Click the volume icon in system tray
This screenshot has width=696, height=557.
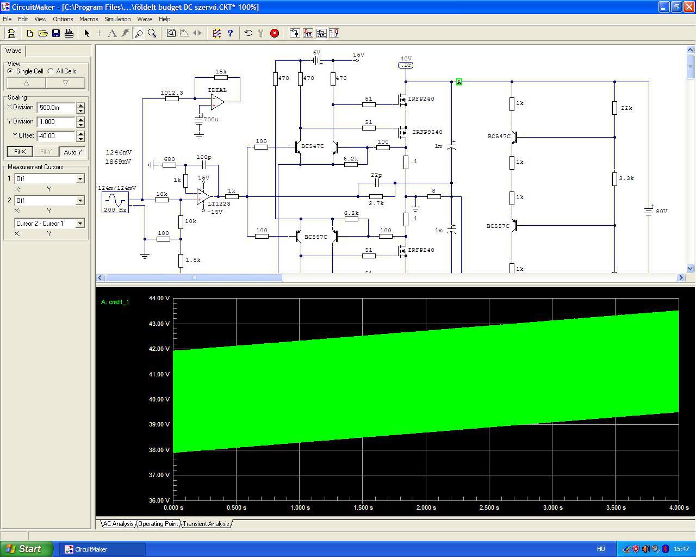click(x=645, y=549)
